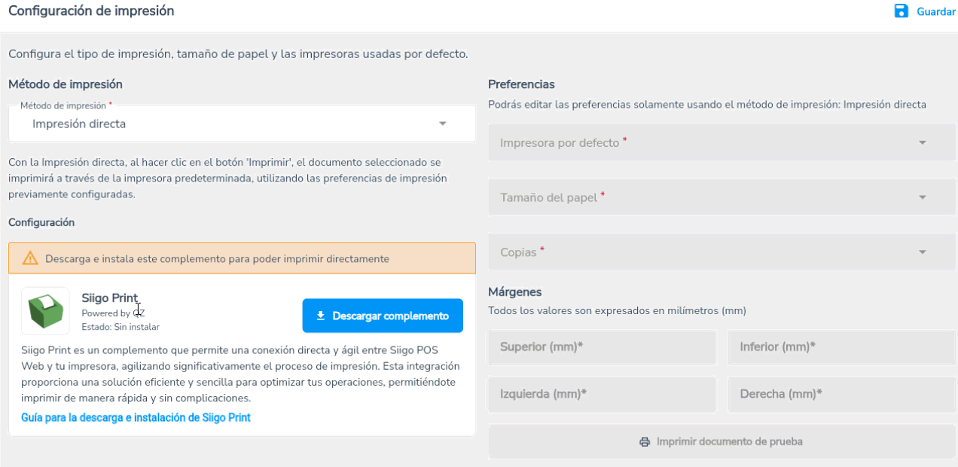
Task: Click the Descargar complemento button
Action: pos(383,316)
